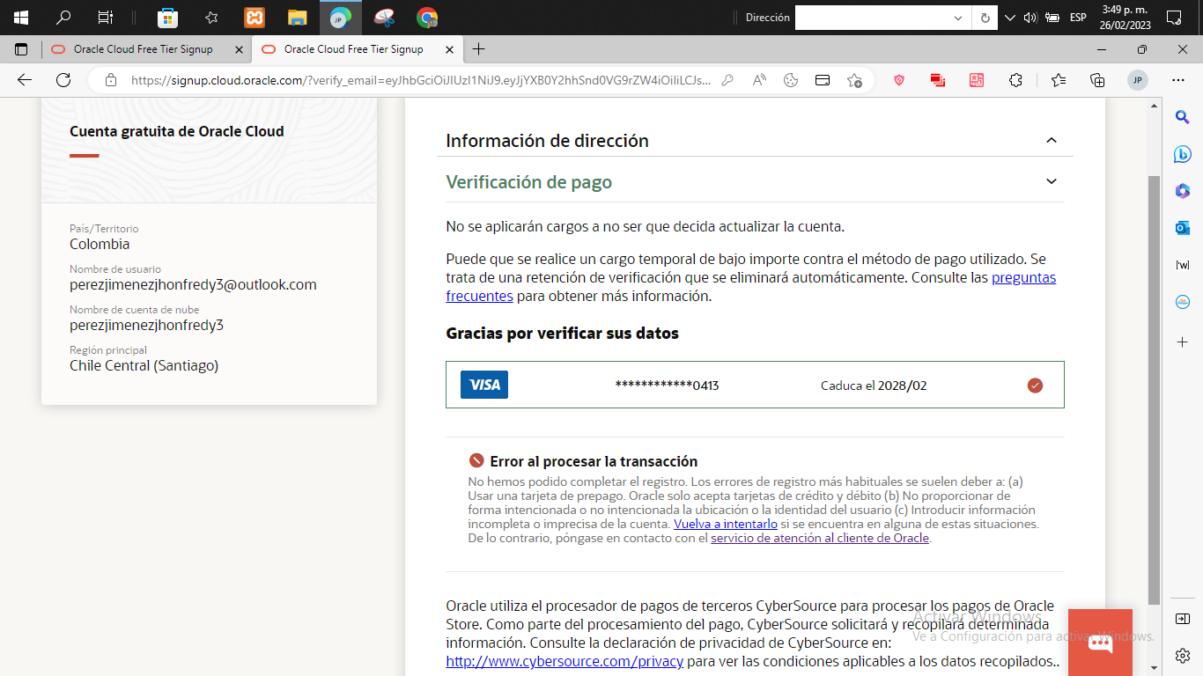Collapse Información de dirección section chevron
The height and width of the screenshot is (676, 1203).
point(1051,141)
